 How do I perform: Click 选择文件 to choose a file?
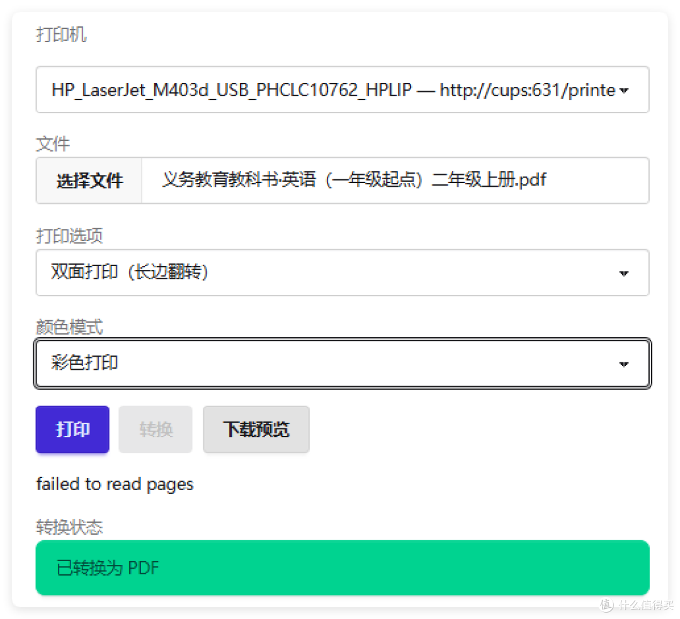point(88,181)
